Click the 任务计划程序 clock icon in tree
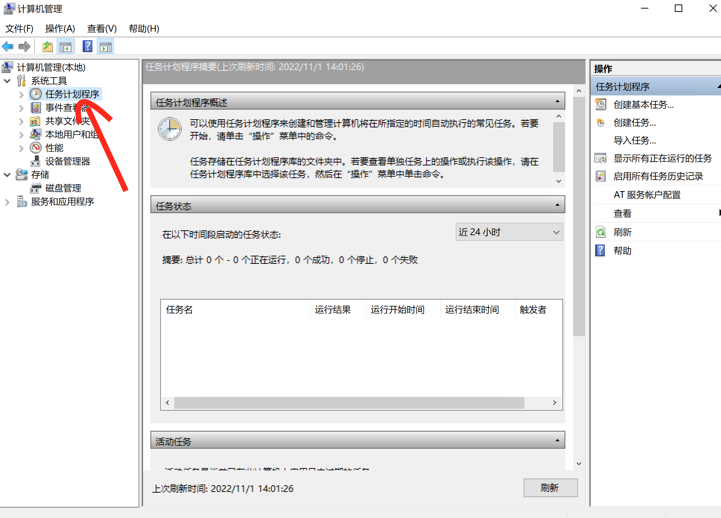The width and height of the screenshot is (721, 518). click(36, 94)
